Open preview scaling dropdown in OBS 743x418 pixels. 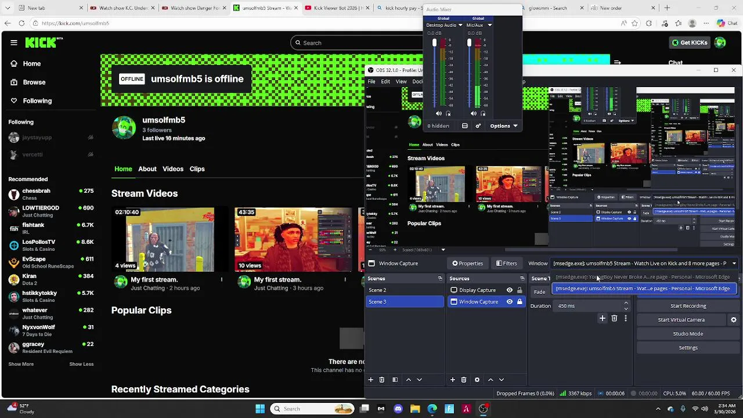click(443, 250)
